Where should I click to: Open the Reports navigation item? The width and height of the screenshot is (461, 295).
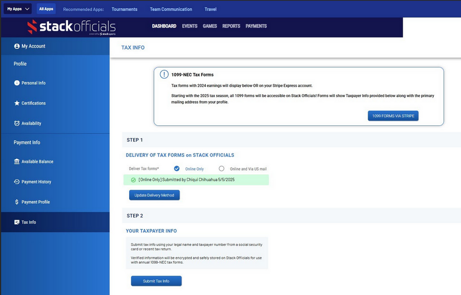(x=231, y=26)
